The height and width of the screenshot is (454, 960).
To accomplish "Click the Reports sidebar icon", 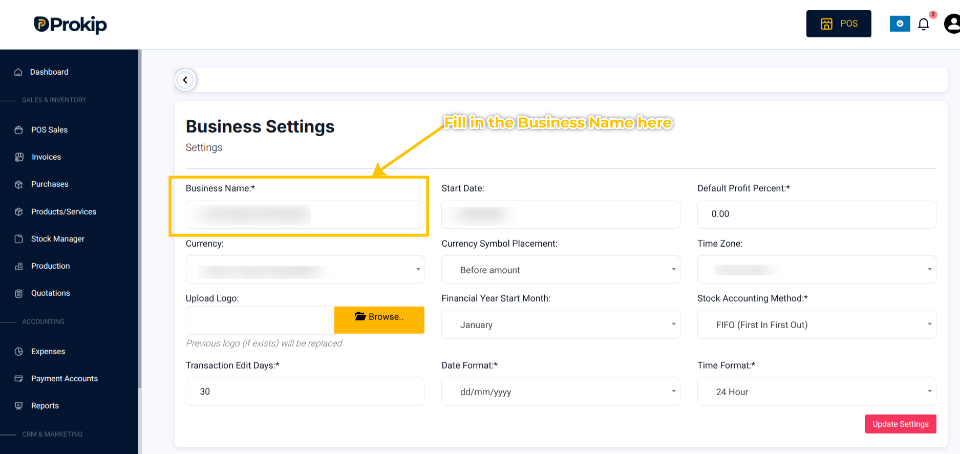I will click(19, 406).
